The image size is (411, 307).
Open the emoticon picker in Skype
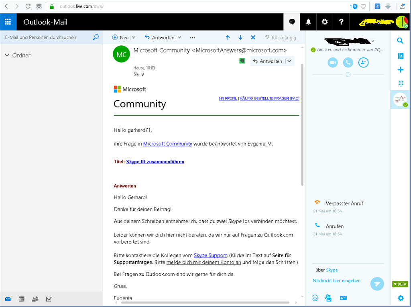(x=315, y=298)
